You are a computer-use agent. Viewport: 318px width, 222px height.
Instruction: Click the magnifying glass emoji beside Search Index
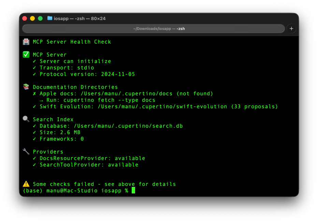point(26,120)
